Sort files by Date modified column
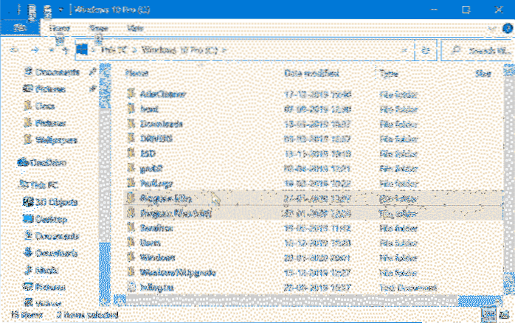This screenshot has width=515, height=323. coord(309,74)
